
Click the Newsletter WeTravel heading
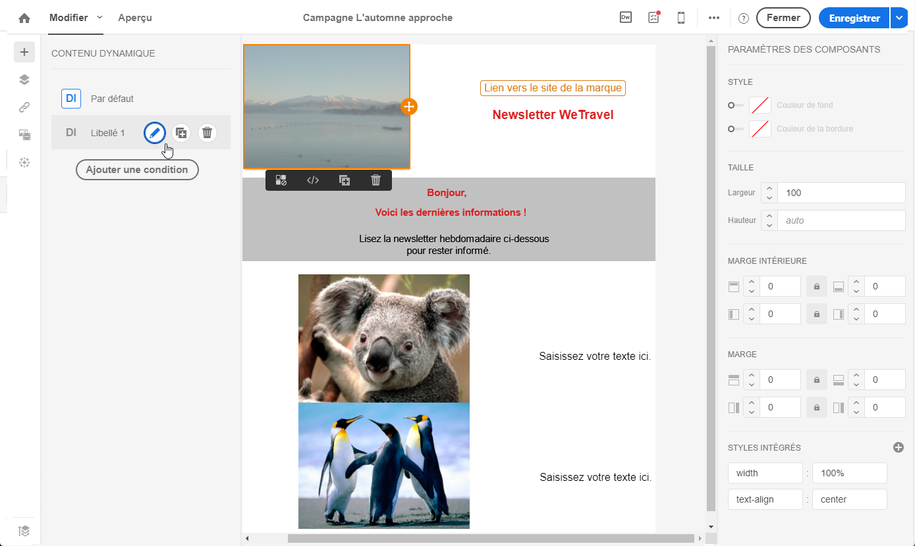tap(553, 115)
